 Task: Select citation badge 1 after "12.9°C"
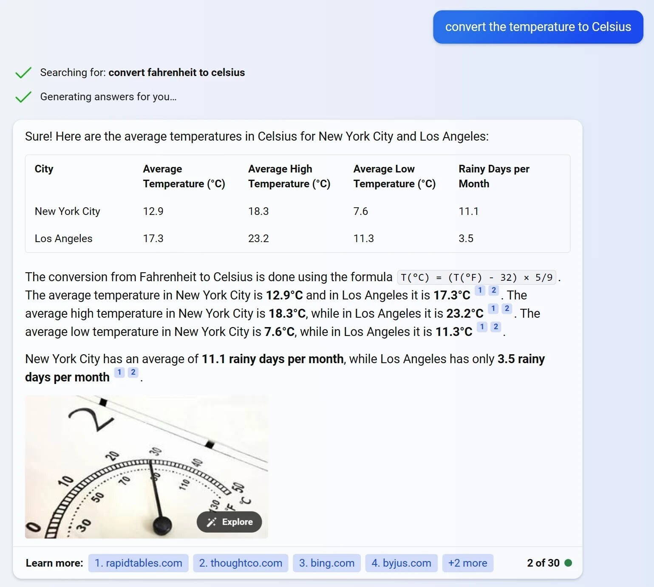pos(480,291)
